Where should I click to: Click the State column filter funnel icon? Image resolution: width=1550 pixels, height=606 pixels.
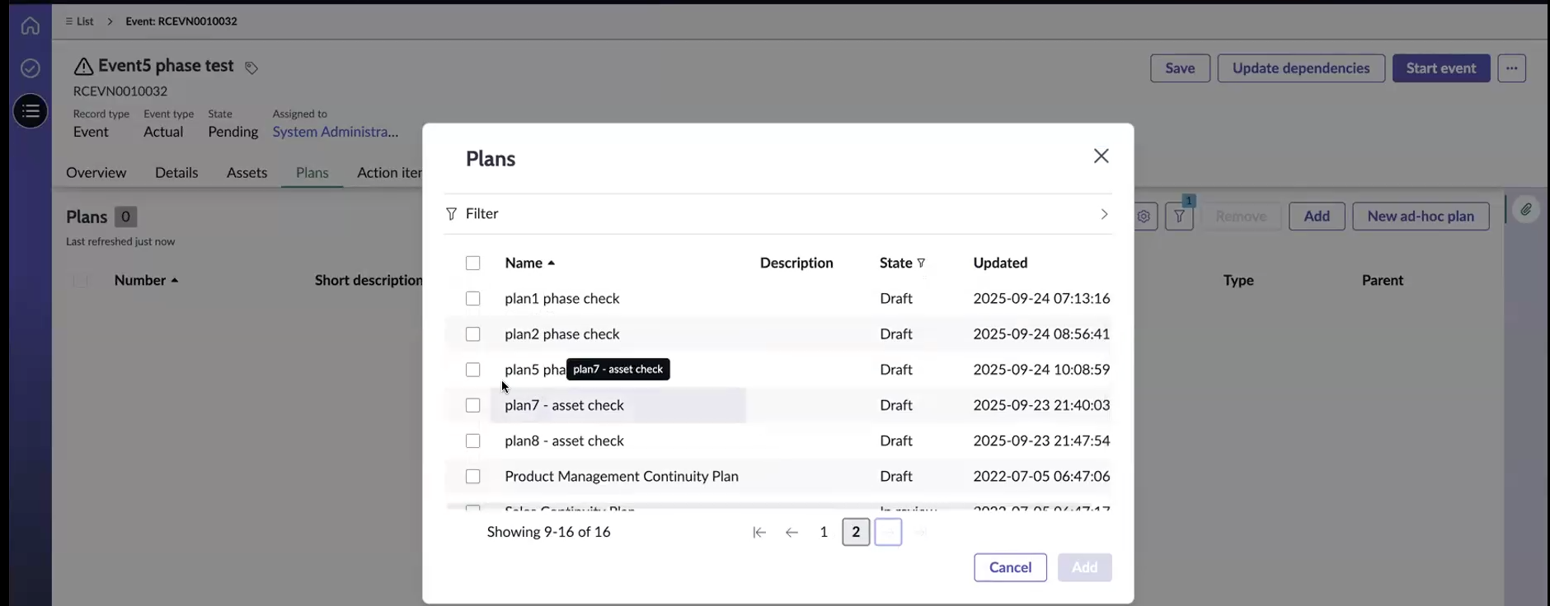coord(921,263)
